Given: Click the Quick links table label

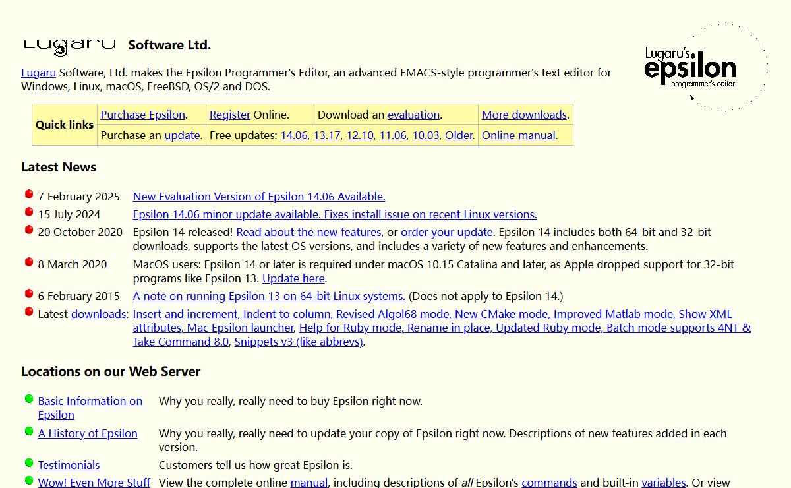Looking at the screenshot, I should pyautogui.click(x=65, y=125).
